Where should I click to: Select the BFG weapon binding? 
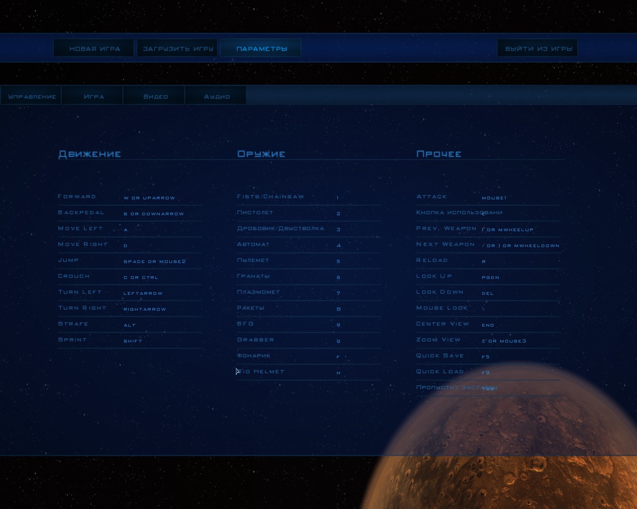309,325
